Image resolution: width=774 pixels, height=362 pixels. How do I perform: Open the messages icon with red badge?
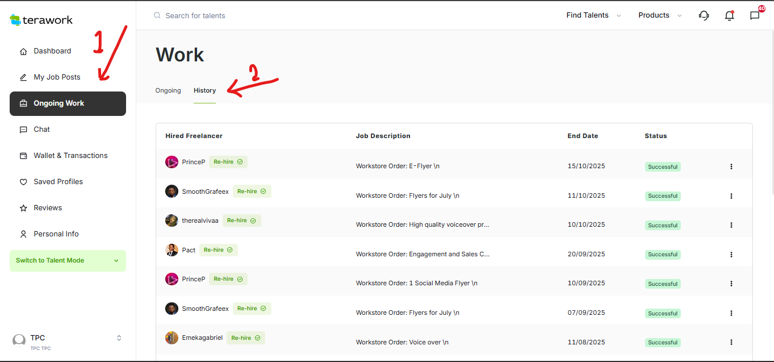[755, 15]
